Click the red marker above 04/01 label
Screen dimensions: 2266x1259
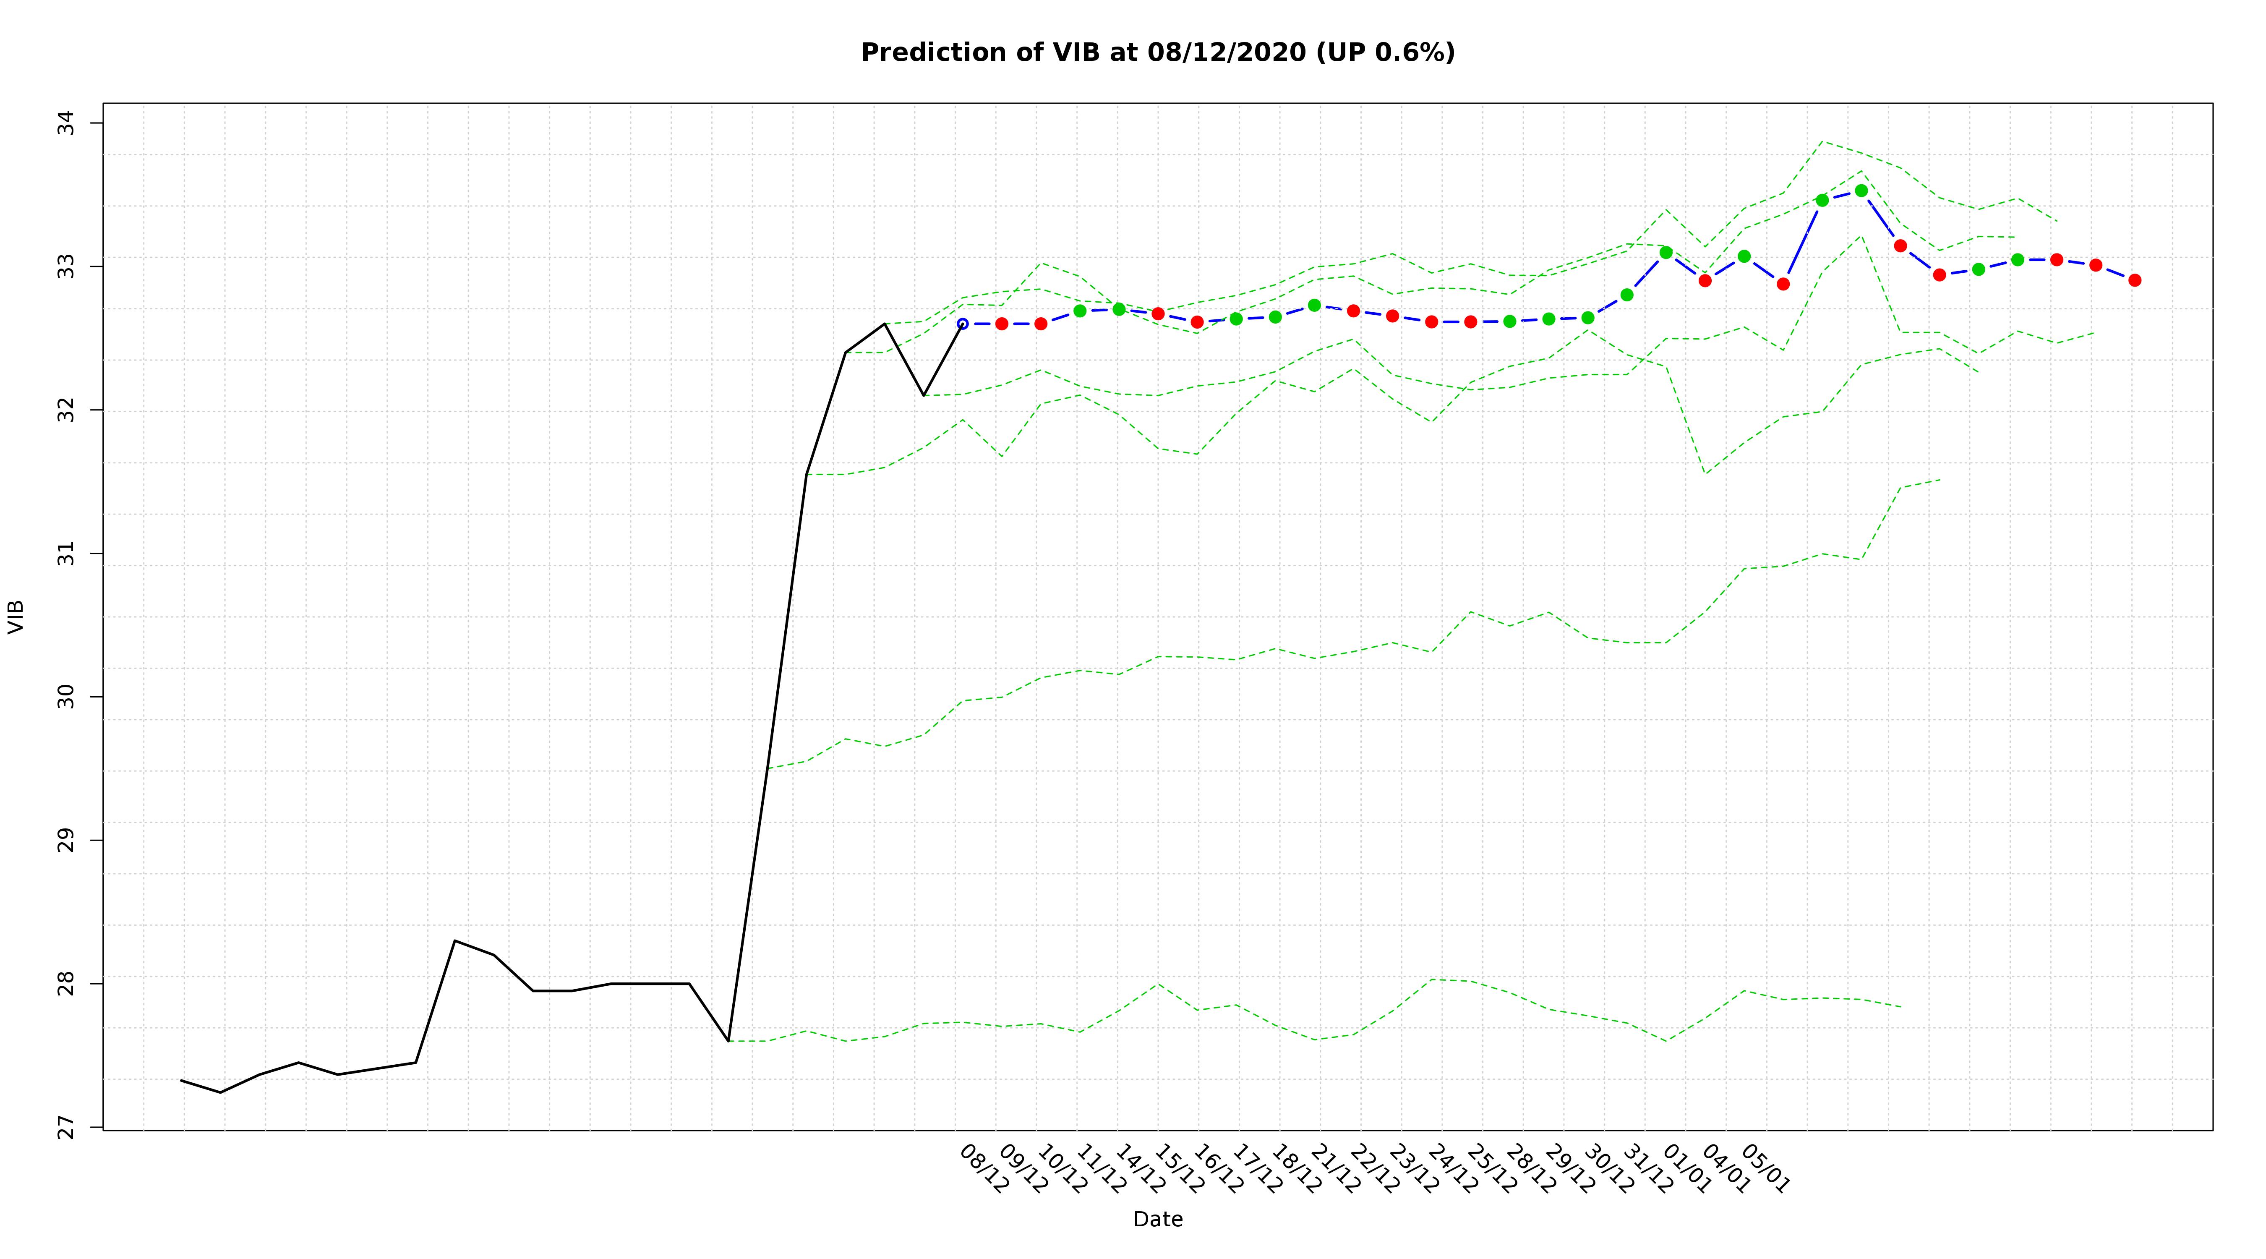[x=1705, y=281]
